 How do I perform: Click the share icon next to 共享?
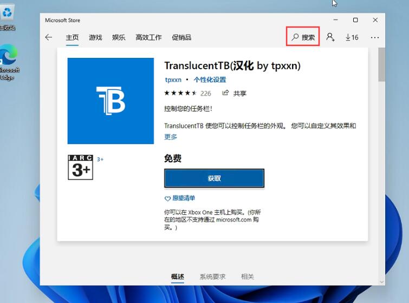tap(225, 93)
